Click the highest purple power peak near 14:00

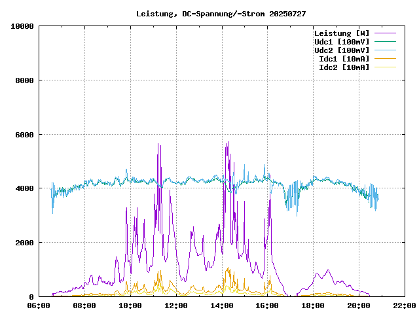[227, 143]
